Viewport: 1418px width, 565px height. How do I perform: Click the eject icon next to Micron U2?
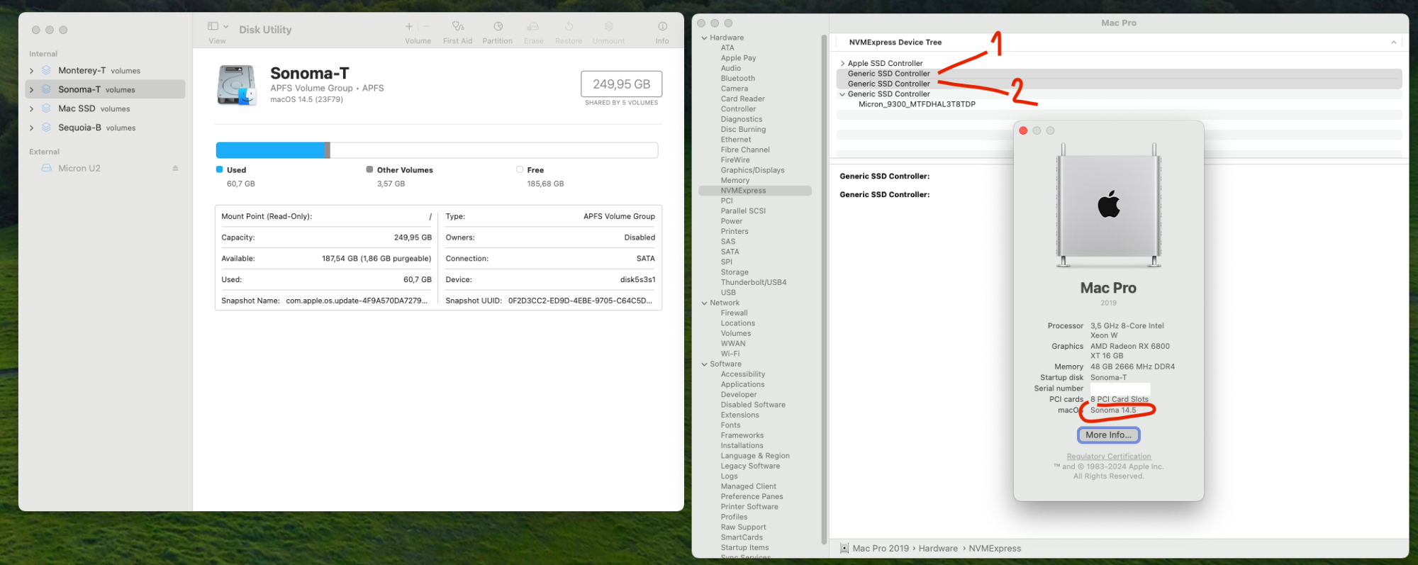[175, 168]
